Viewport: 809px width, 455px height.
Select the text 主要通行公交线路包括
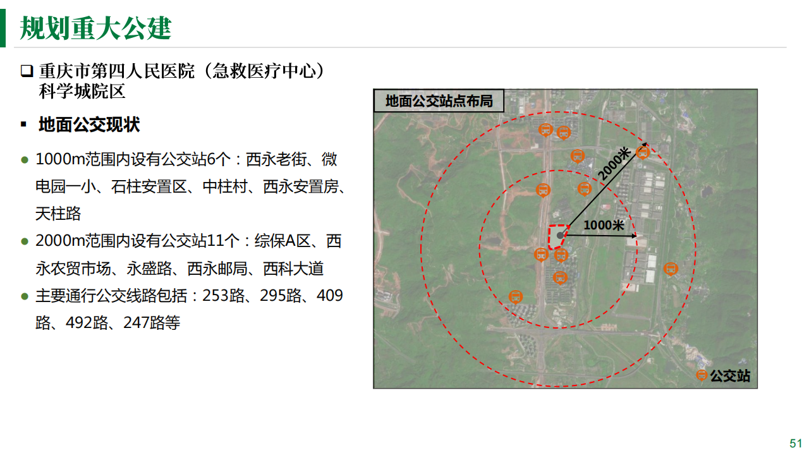[111, 295]
